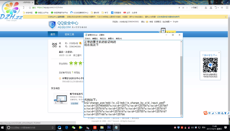This screenshot has height=131, width=230.
Task: Click the medal icon beside nickname
Action: (x=80, y=43)
